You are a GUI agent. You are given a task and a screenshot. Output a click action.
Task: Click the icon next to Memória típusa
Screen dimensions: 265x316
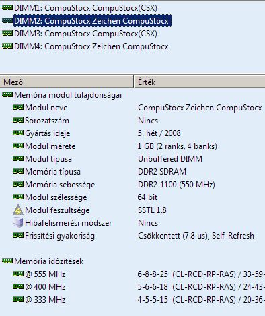point(18,171)
